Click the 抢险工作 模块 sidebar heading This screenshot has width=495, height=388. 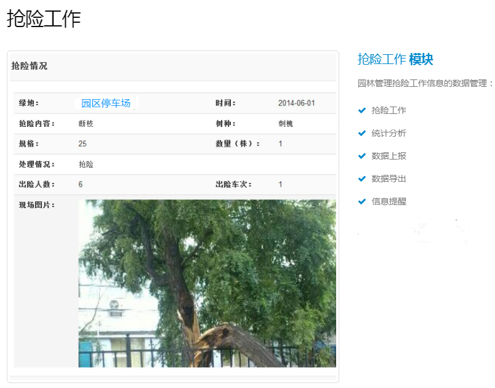tap(395, 59)
